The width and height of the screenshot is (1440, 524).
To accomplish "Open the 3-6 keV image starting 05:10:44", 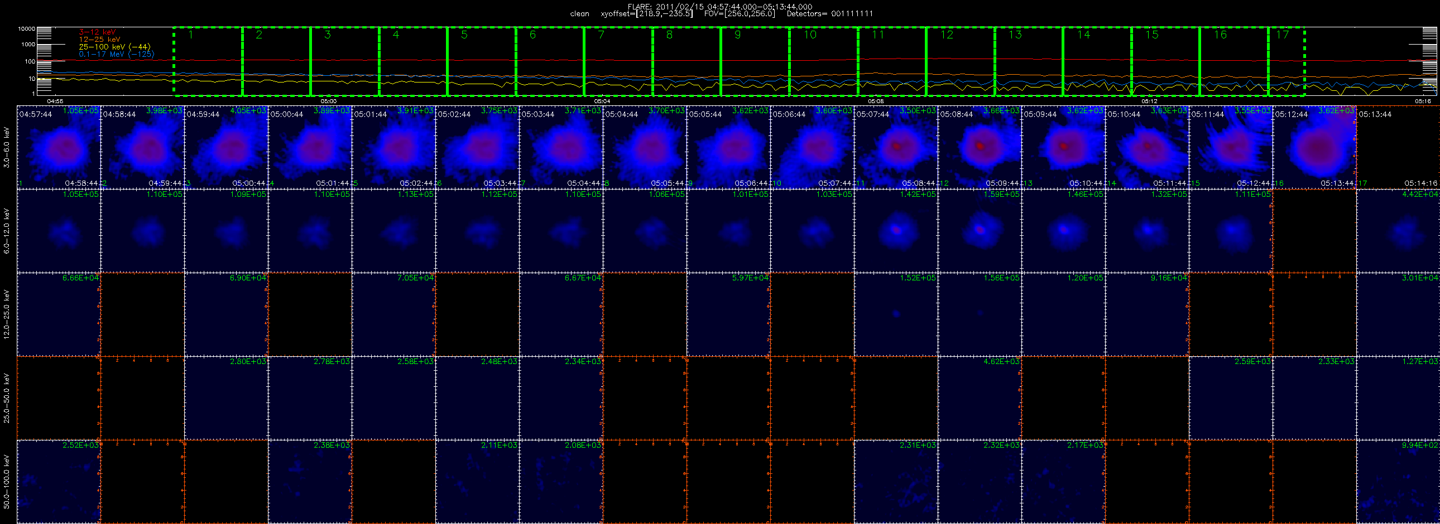I will click(x=1147, y=147).
